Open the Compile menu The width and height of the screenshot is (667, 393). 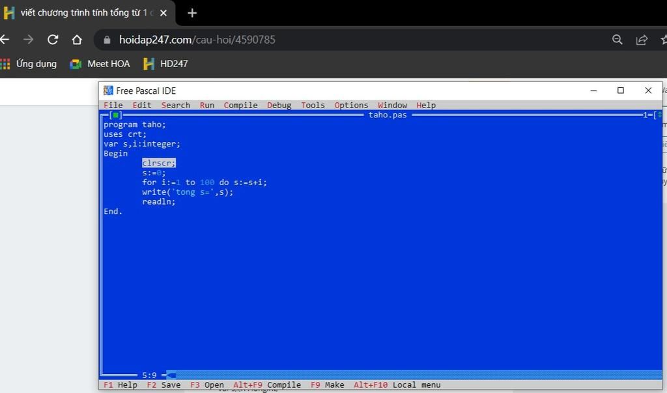[240, 105]
